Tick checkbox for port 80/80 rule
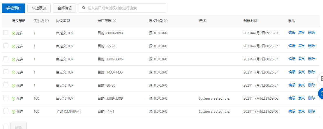Image resolution: width=323 pixels, height=129 pixels. tap(6, 85)
